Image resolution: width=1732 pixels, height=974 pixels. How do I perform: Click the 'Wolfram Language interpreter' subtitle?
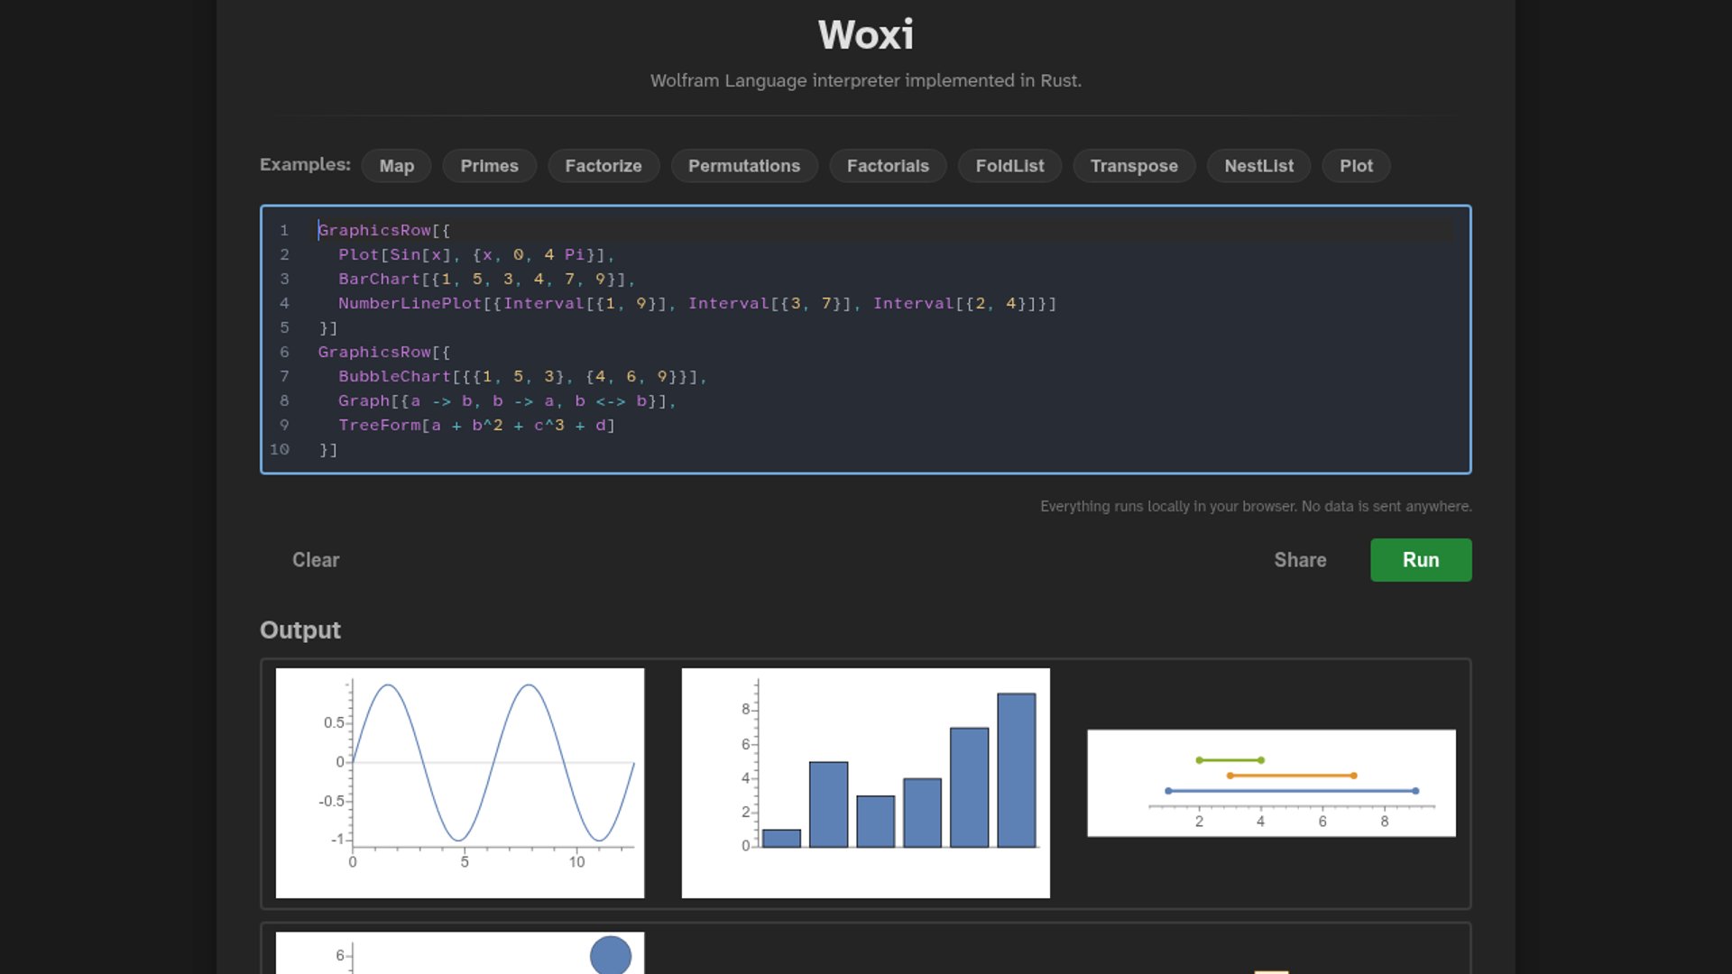(866, 81)
